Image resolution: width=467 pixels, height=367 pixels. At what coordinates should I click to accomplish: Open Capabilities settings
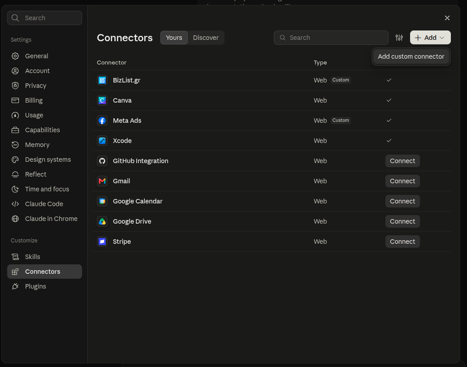pos(45,130)
